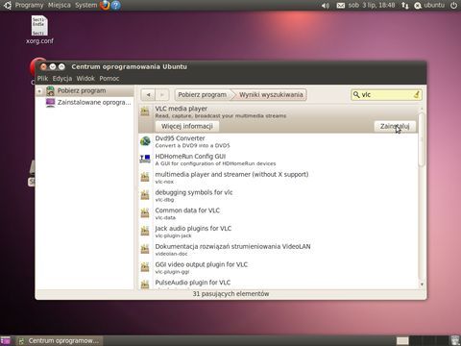
Task: Select multimedia player and streamer result
Action: point(279,178)
